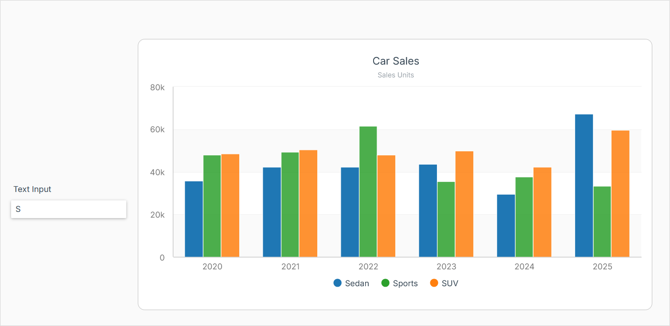Viewport: 670px width, 326px height.
Task: Select the tall 2022 Sports bar
Action: point(368,192)
